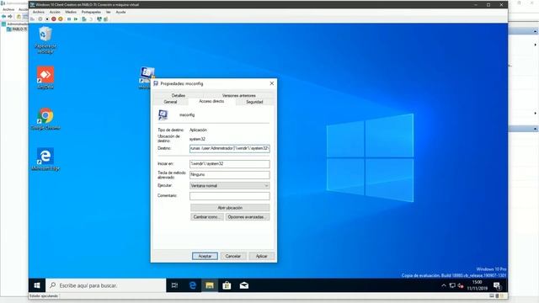This screenshot has height=303, width=539.
Task: Turn off the VM with black dot icon
Action: 47,19
